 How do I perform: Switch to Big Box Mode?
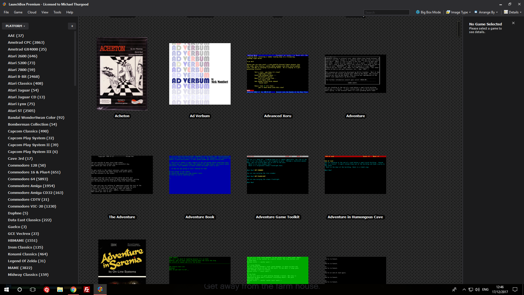[428, 12]
